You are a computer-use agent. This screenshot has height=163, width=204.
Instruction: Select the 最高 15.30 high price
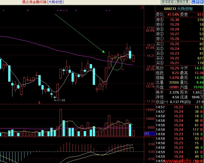tap(199, 73)
